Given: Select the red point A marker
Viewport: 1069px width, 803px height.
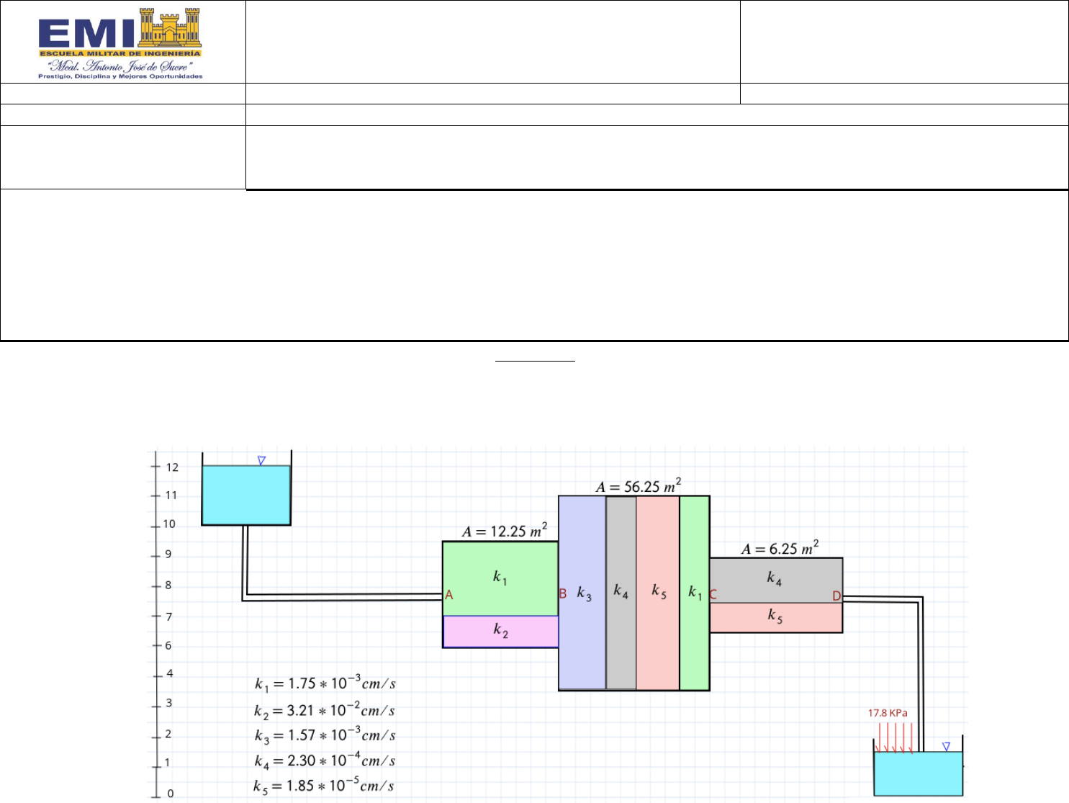Looking at the screenshot, I should coord(449,595).
